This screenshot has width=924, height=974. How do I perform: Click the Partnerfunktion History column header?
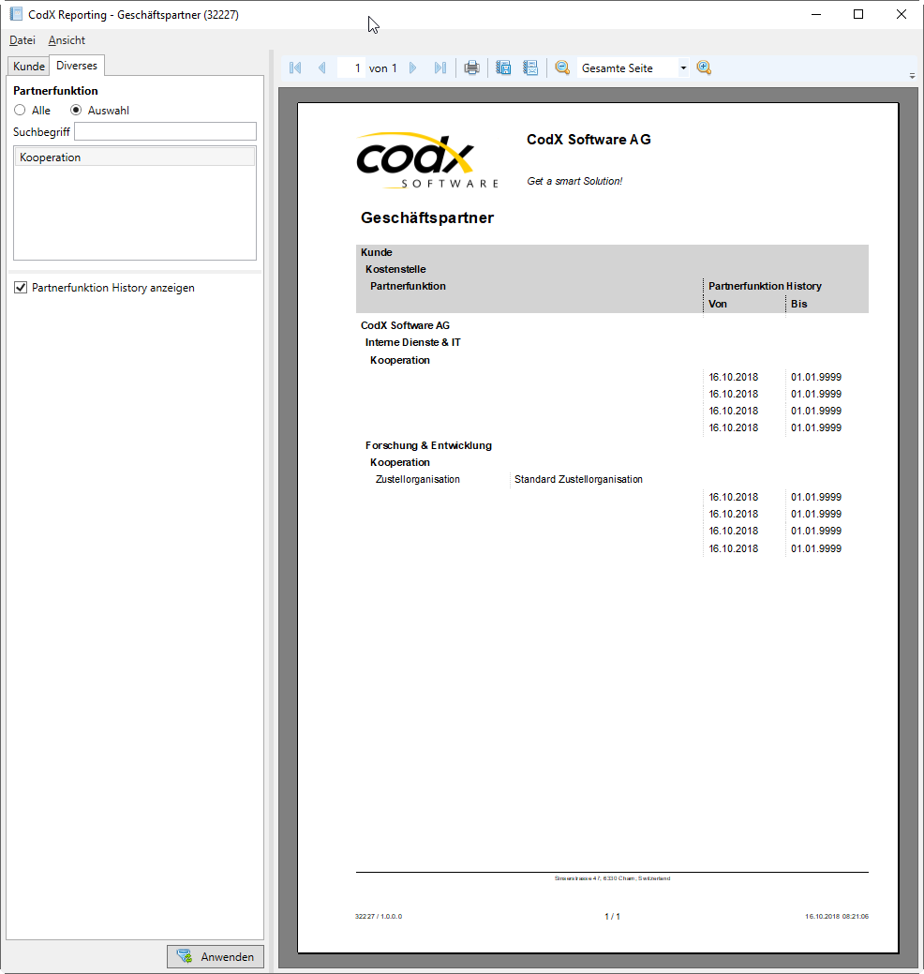pos(765,286)
